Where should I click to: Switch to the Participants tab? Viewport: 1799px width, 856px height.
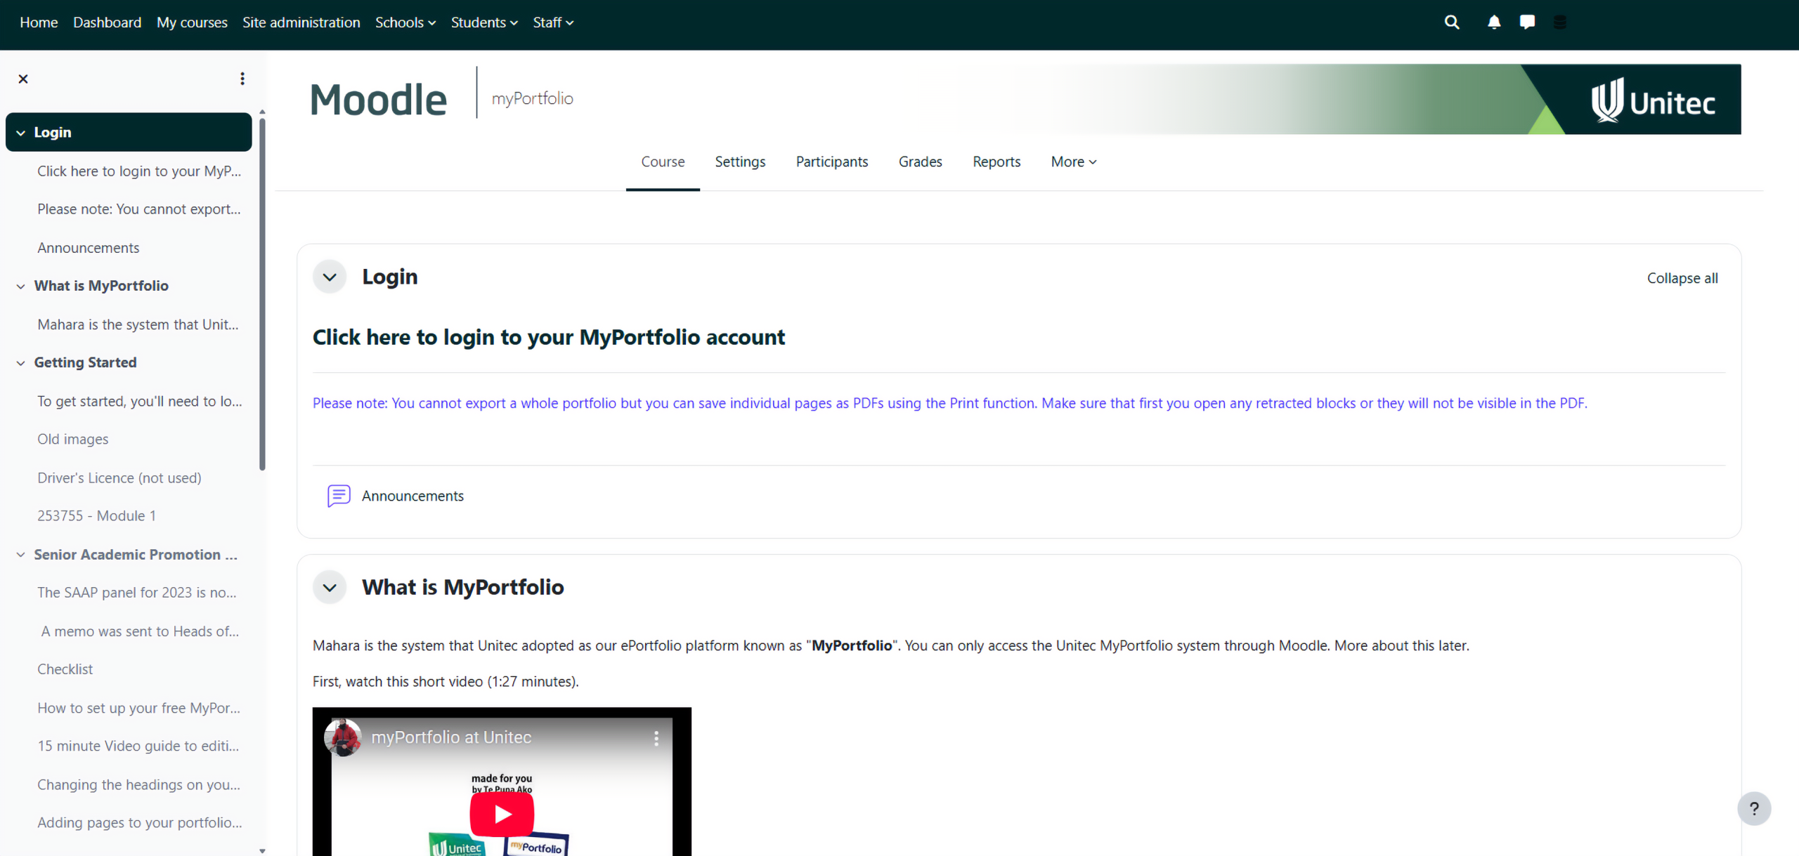[x=831, y=162]
